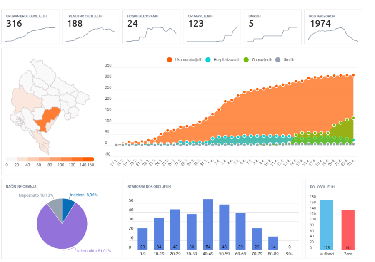Click the 0-9 age bar showing 23
The height and width of the screenshot is (262, 375).
point(142,239)
